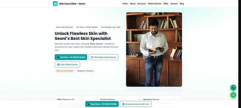
Task: Open the drniyazahmed.simdif.com link
Action: [x=136, y=104]
